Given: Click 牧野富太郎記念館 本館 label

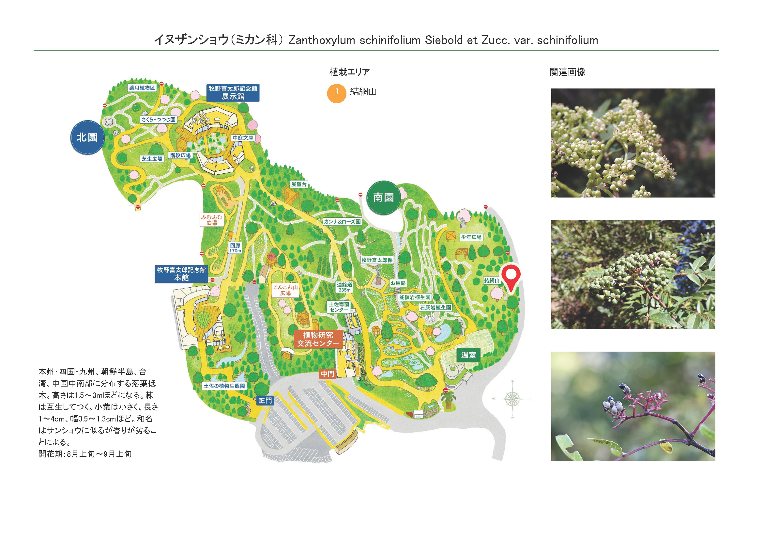Looking at the screenshot, I should [181, 274].
